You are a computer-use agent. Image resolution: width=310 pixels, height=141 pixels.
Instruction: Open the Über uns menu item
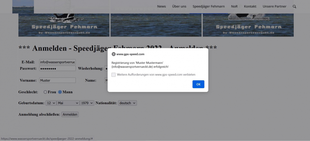pyautogui.click(x=179, y=6)
